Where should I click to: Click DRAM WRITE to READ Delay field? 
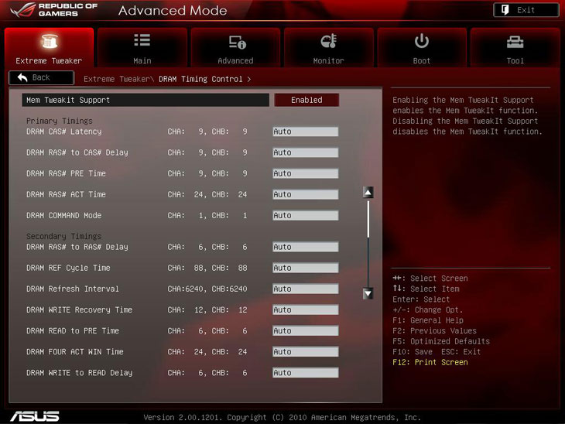pos(305,372)
